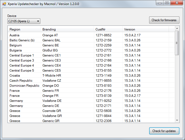Click CustNr 1272-2306
185x140 pixels.
click(104, 121)
